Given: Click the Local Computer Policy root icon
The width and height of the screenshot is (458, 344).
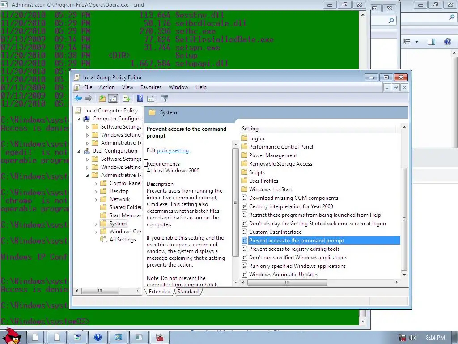Looking at the screenshot, I should click(78, 111).
